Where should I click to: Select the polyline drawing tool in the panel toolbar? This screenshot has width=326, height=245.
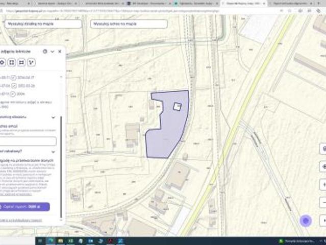pos(31,62)
